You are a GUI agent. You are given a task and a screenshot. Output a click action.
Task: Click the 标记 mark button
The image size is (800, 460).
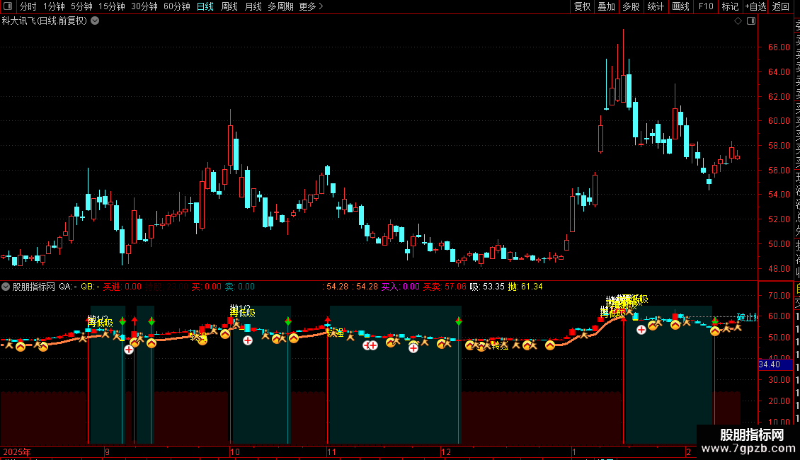pyautogui.click(x=730, y=6)
